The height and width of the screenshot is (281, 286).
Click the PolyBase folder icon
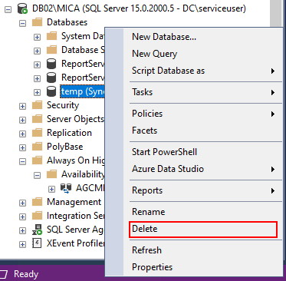coord(37,147)
